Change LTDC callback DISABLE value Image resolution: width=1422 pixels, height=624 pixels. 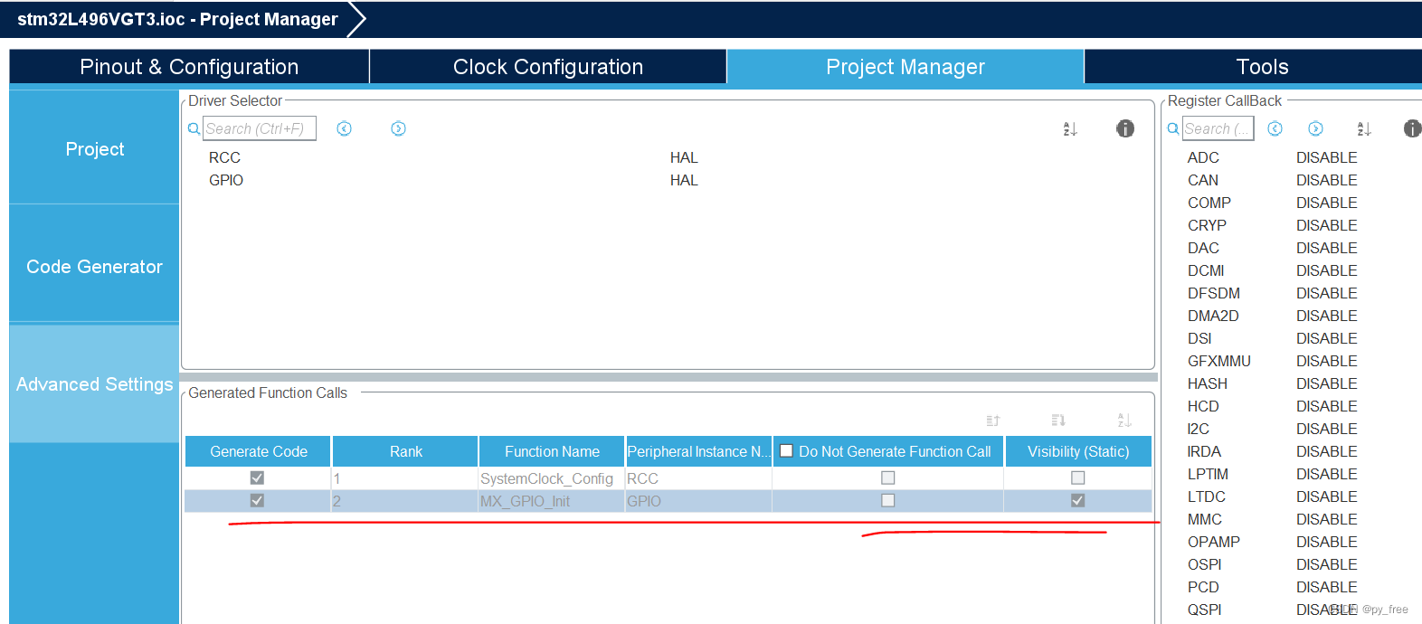[x=1326, y=496]
